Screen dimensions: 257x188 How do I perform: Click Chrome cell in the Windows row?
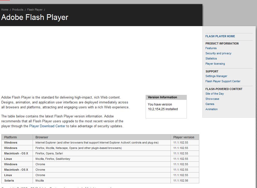pos(102,164)
